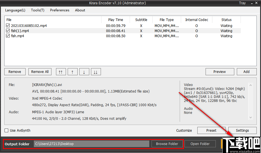Move selected file to top with double up arrow
The image size is (261, 153).
[x=61, y=72]
